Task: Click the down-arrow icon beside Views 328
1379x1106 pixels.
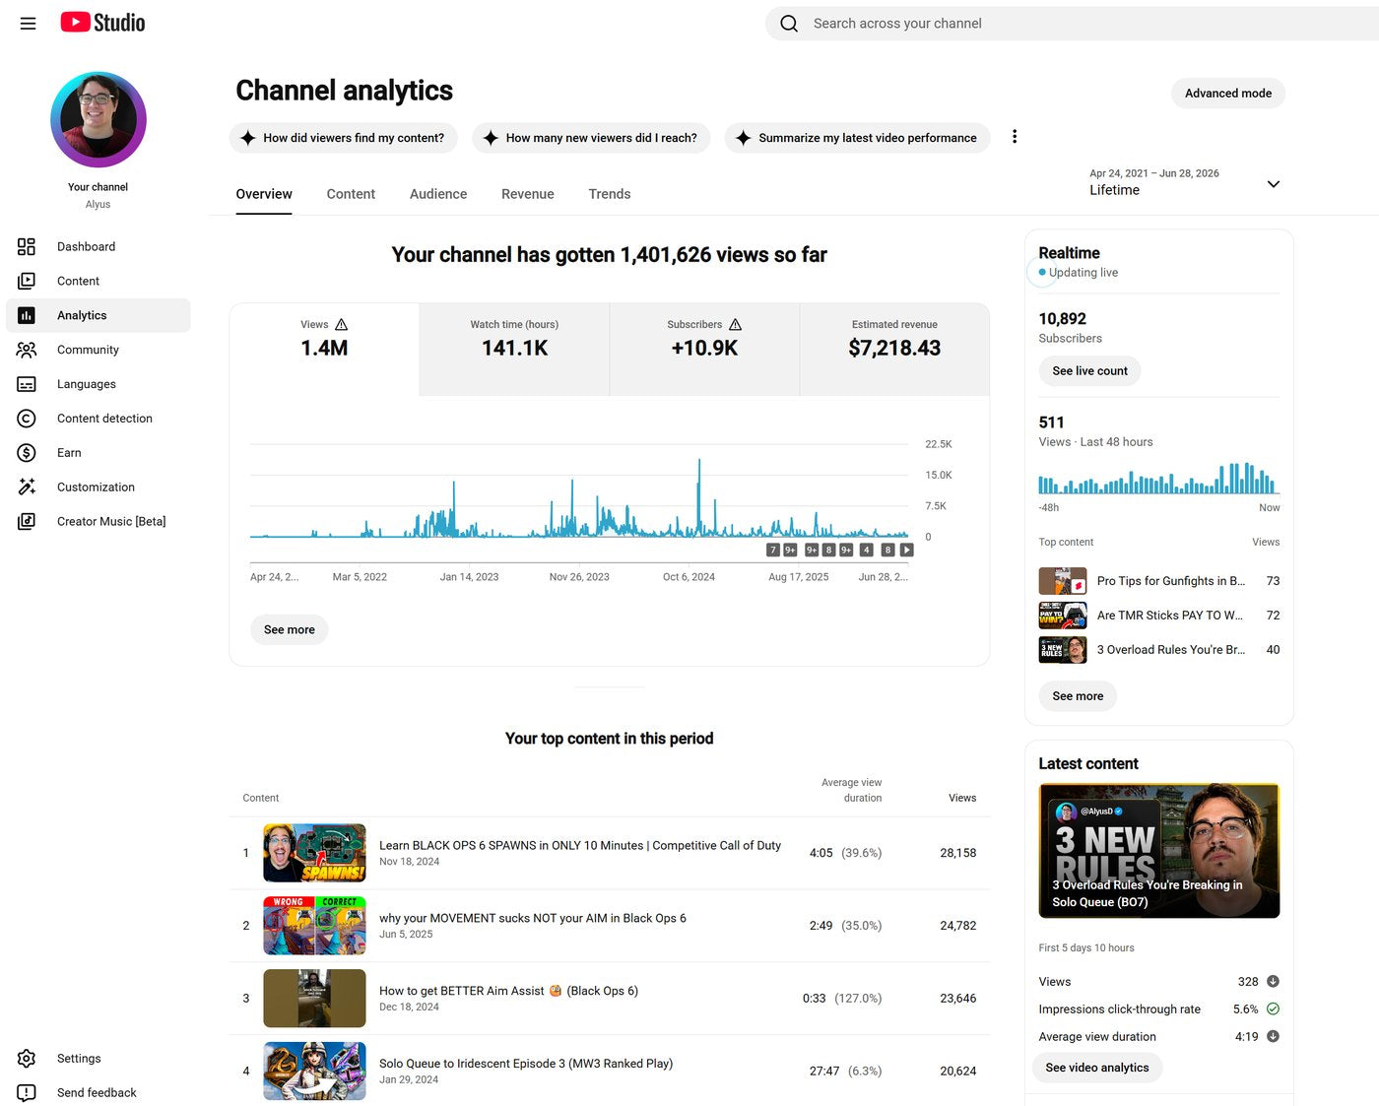Action: click(x=1273, y=982)
